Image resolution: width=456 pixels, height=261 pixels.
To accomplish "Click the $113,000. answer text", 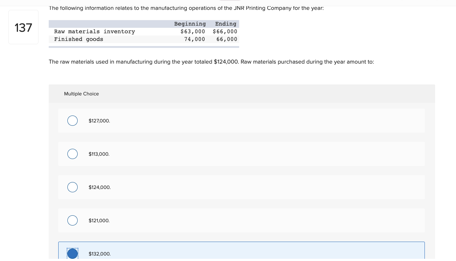I will pyautogui.click(x=99, y=154).
